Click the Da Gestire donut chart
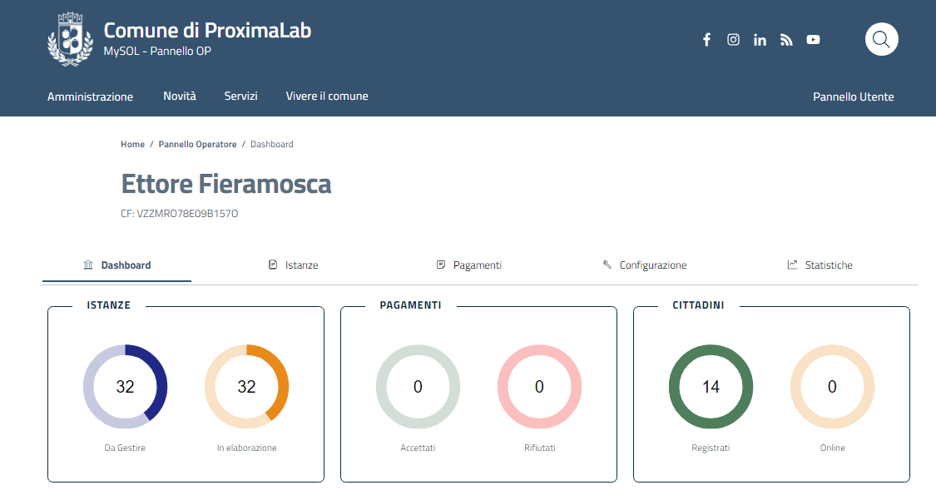The width and height of the screenshot is (936, 490). pos(125,386)
